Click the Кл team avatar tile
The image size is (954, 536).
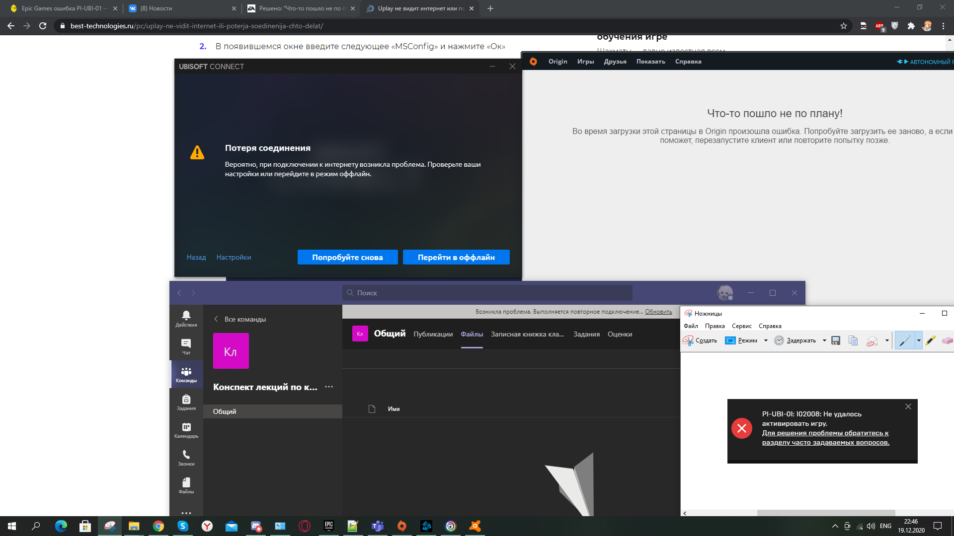coord(231,351)
